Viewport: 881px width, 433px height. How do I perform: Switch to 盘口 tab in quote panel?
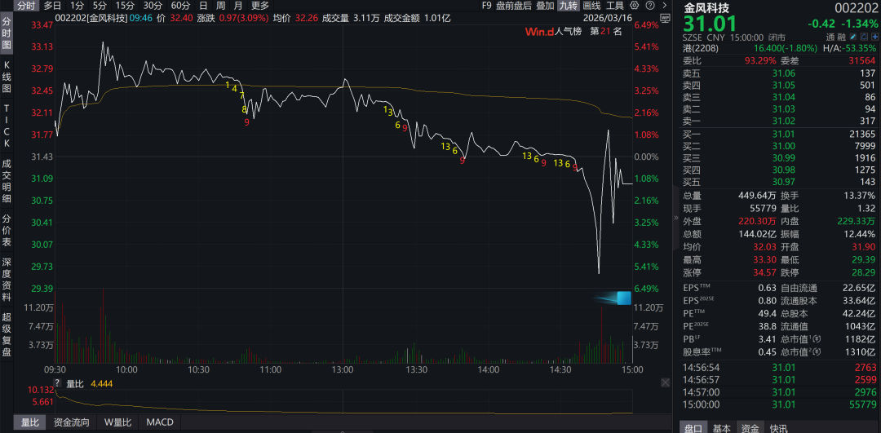(x=693, y=428)
